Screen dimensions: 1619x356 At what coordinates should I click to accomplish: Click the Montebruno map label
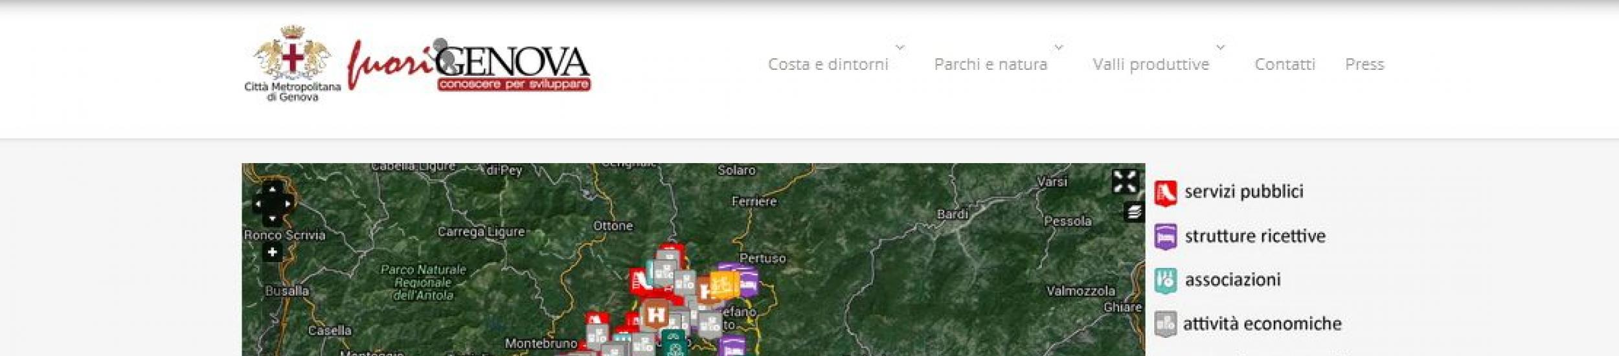541,344
